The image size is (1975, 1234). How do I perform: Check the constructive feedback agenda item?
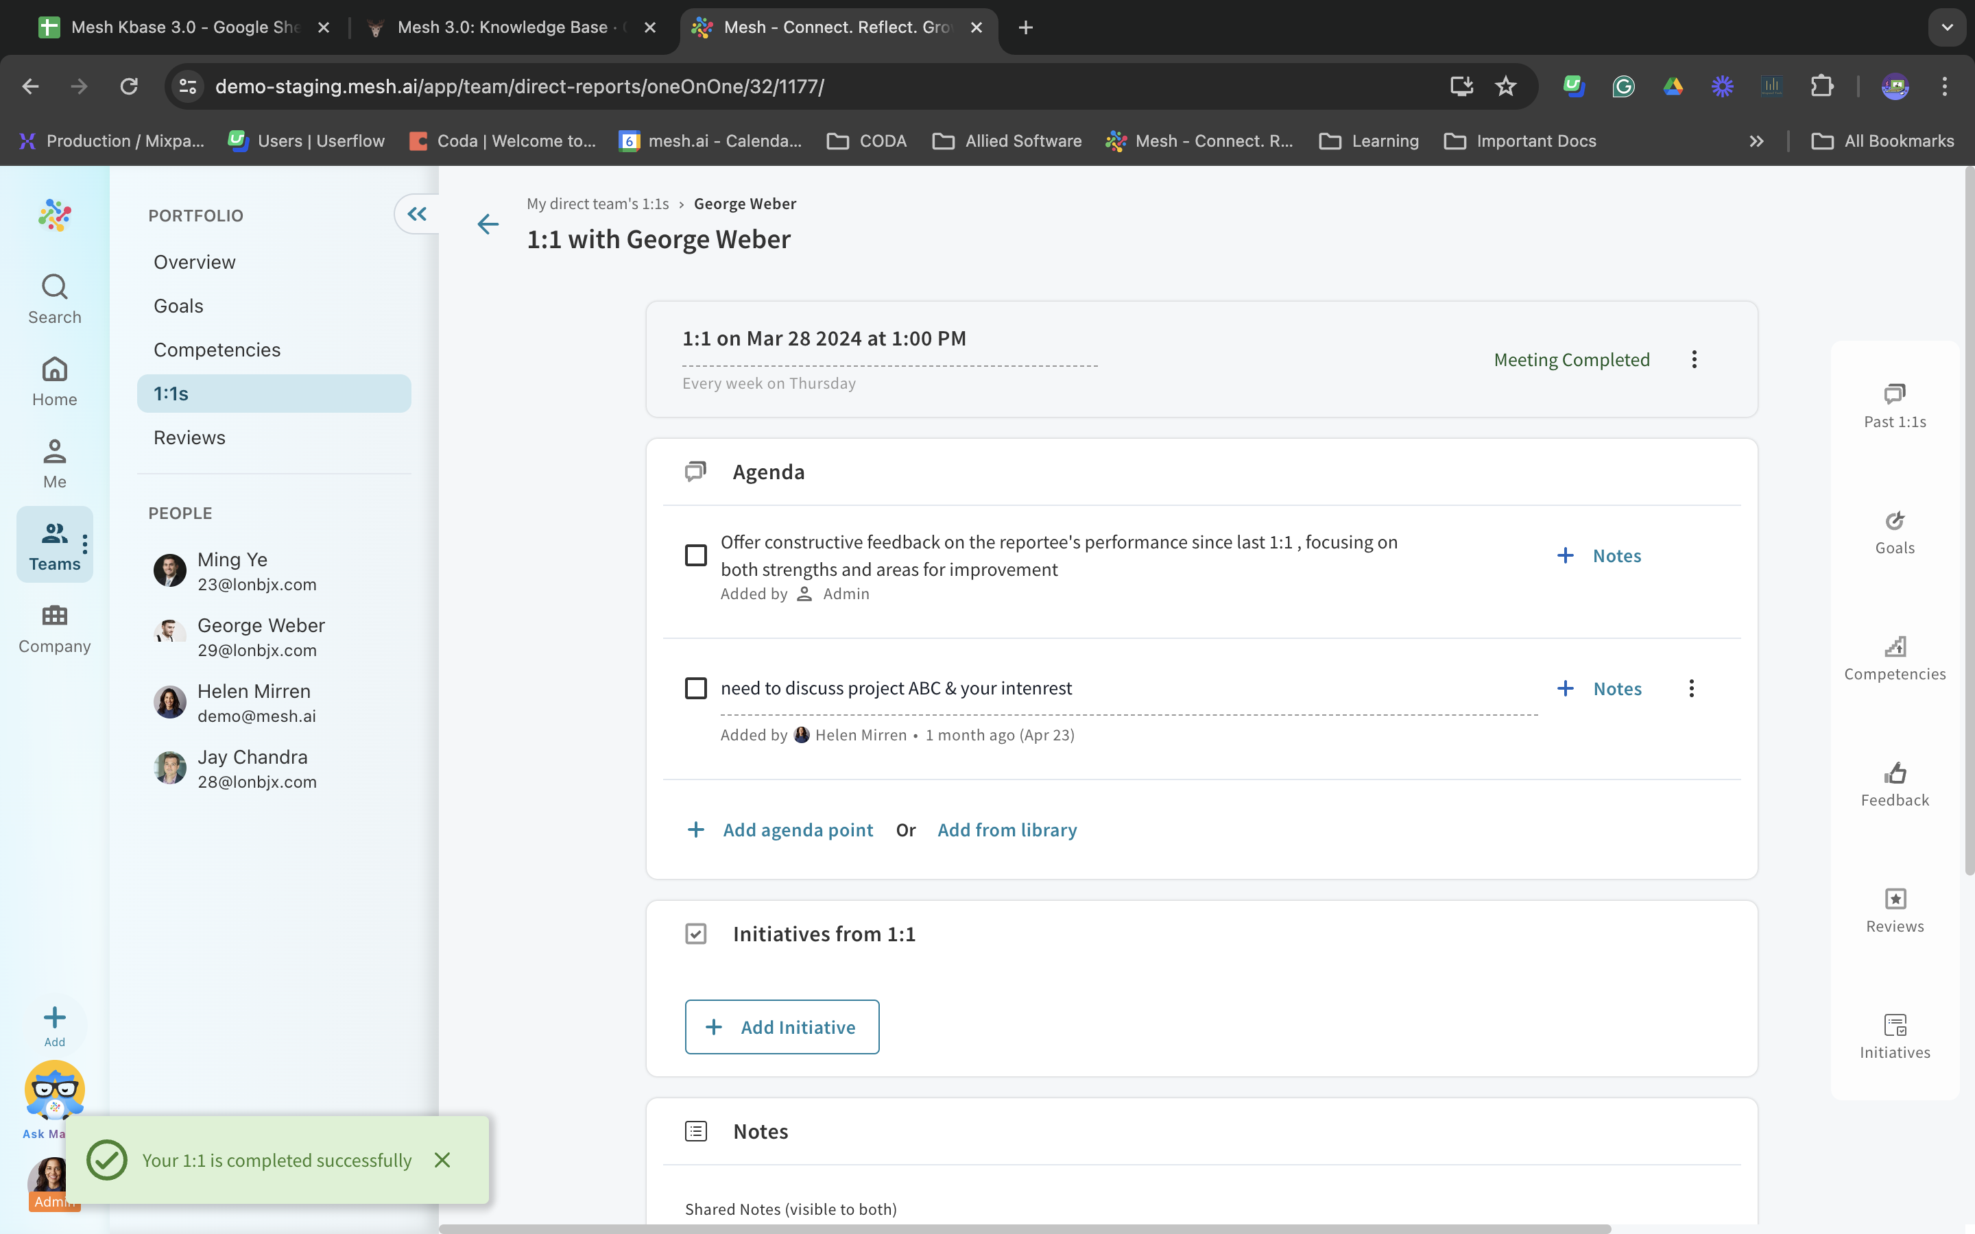pyautogui.click(x=695, y=556)
